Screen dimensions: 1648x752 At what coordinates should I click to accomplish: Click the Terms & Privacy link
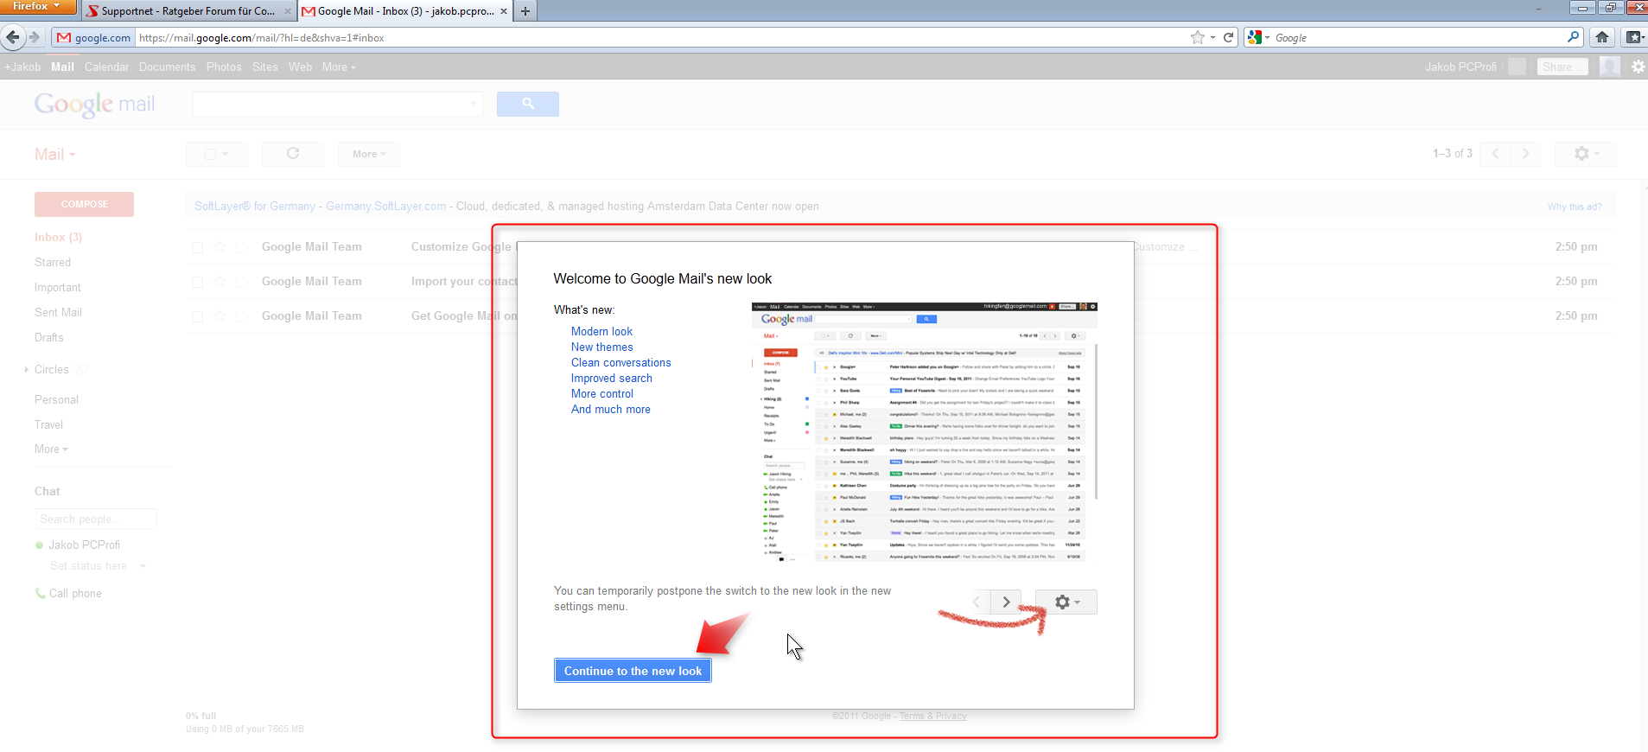932,716
